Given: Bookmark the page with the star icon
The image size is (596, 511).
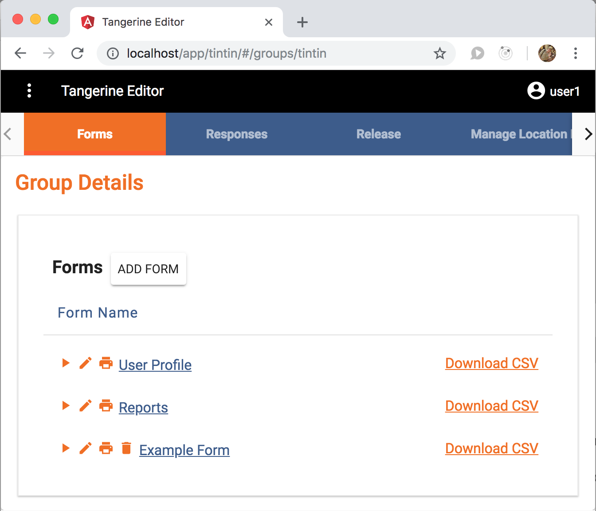Looking at the screenshot, I should click(439, 53).
